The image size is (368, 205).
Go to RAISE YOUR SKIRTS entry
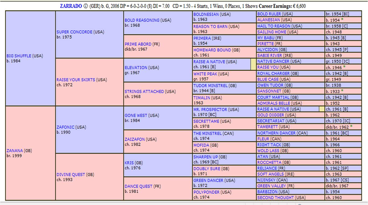click(76, 80)
